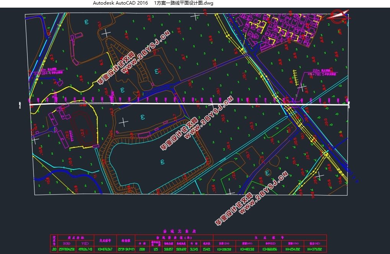Viewport: 390px width, 254px height.
Task: Select the Y(E) column header
Action: (85, 243)
